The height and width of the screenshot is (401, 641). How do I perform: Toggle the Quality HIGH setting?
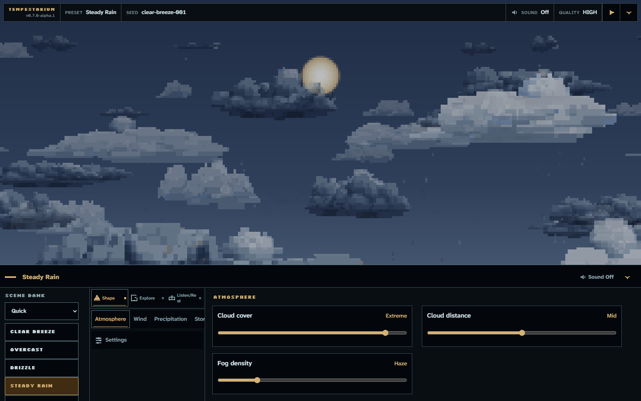pos(578,12)
